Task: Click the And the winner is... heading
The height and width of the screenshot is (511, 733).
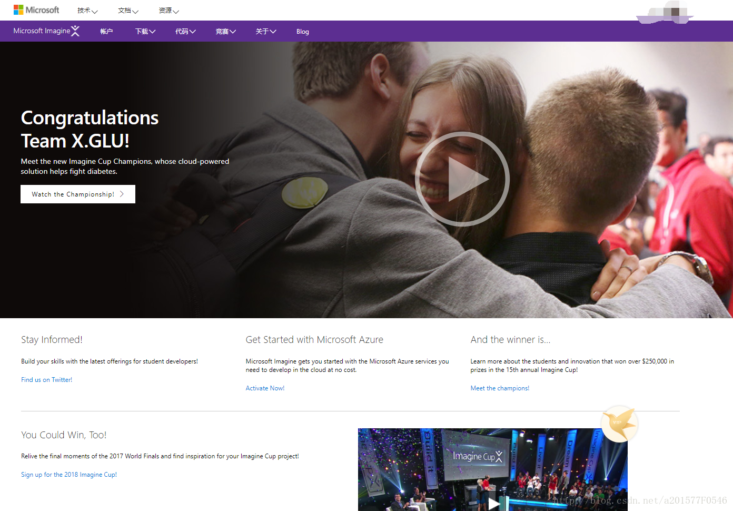Action: click(510, 340)
